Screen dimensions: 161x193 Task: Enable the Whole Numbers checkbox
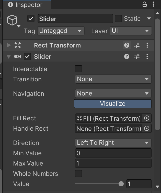tap(78, 173)
